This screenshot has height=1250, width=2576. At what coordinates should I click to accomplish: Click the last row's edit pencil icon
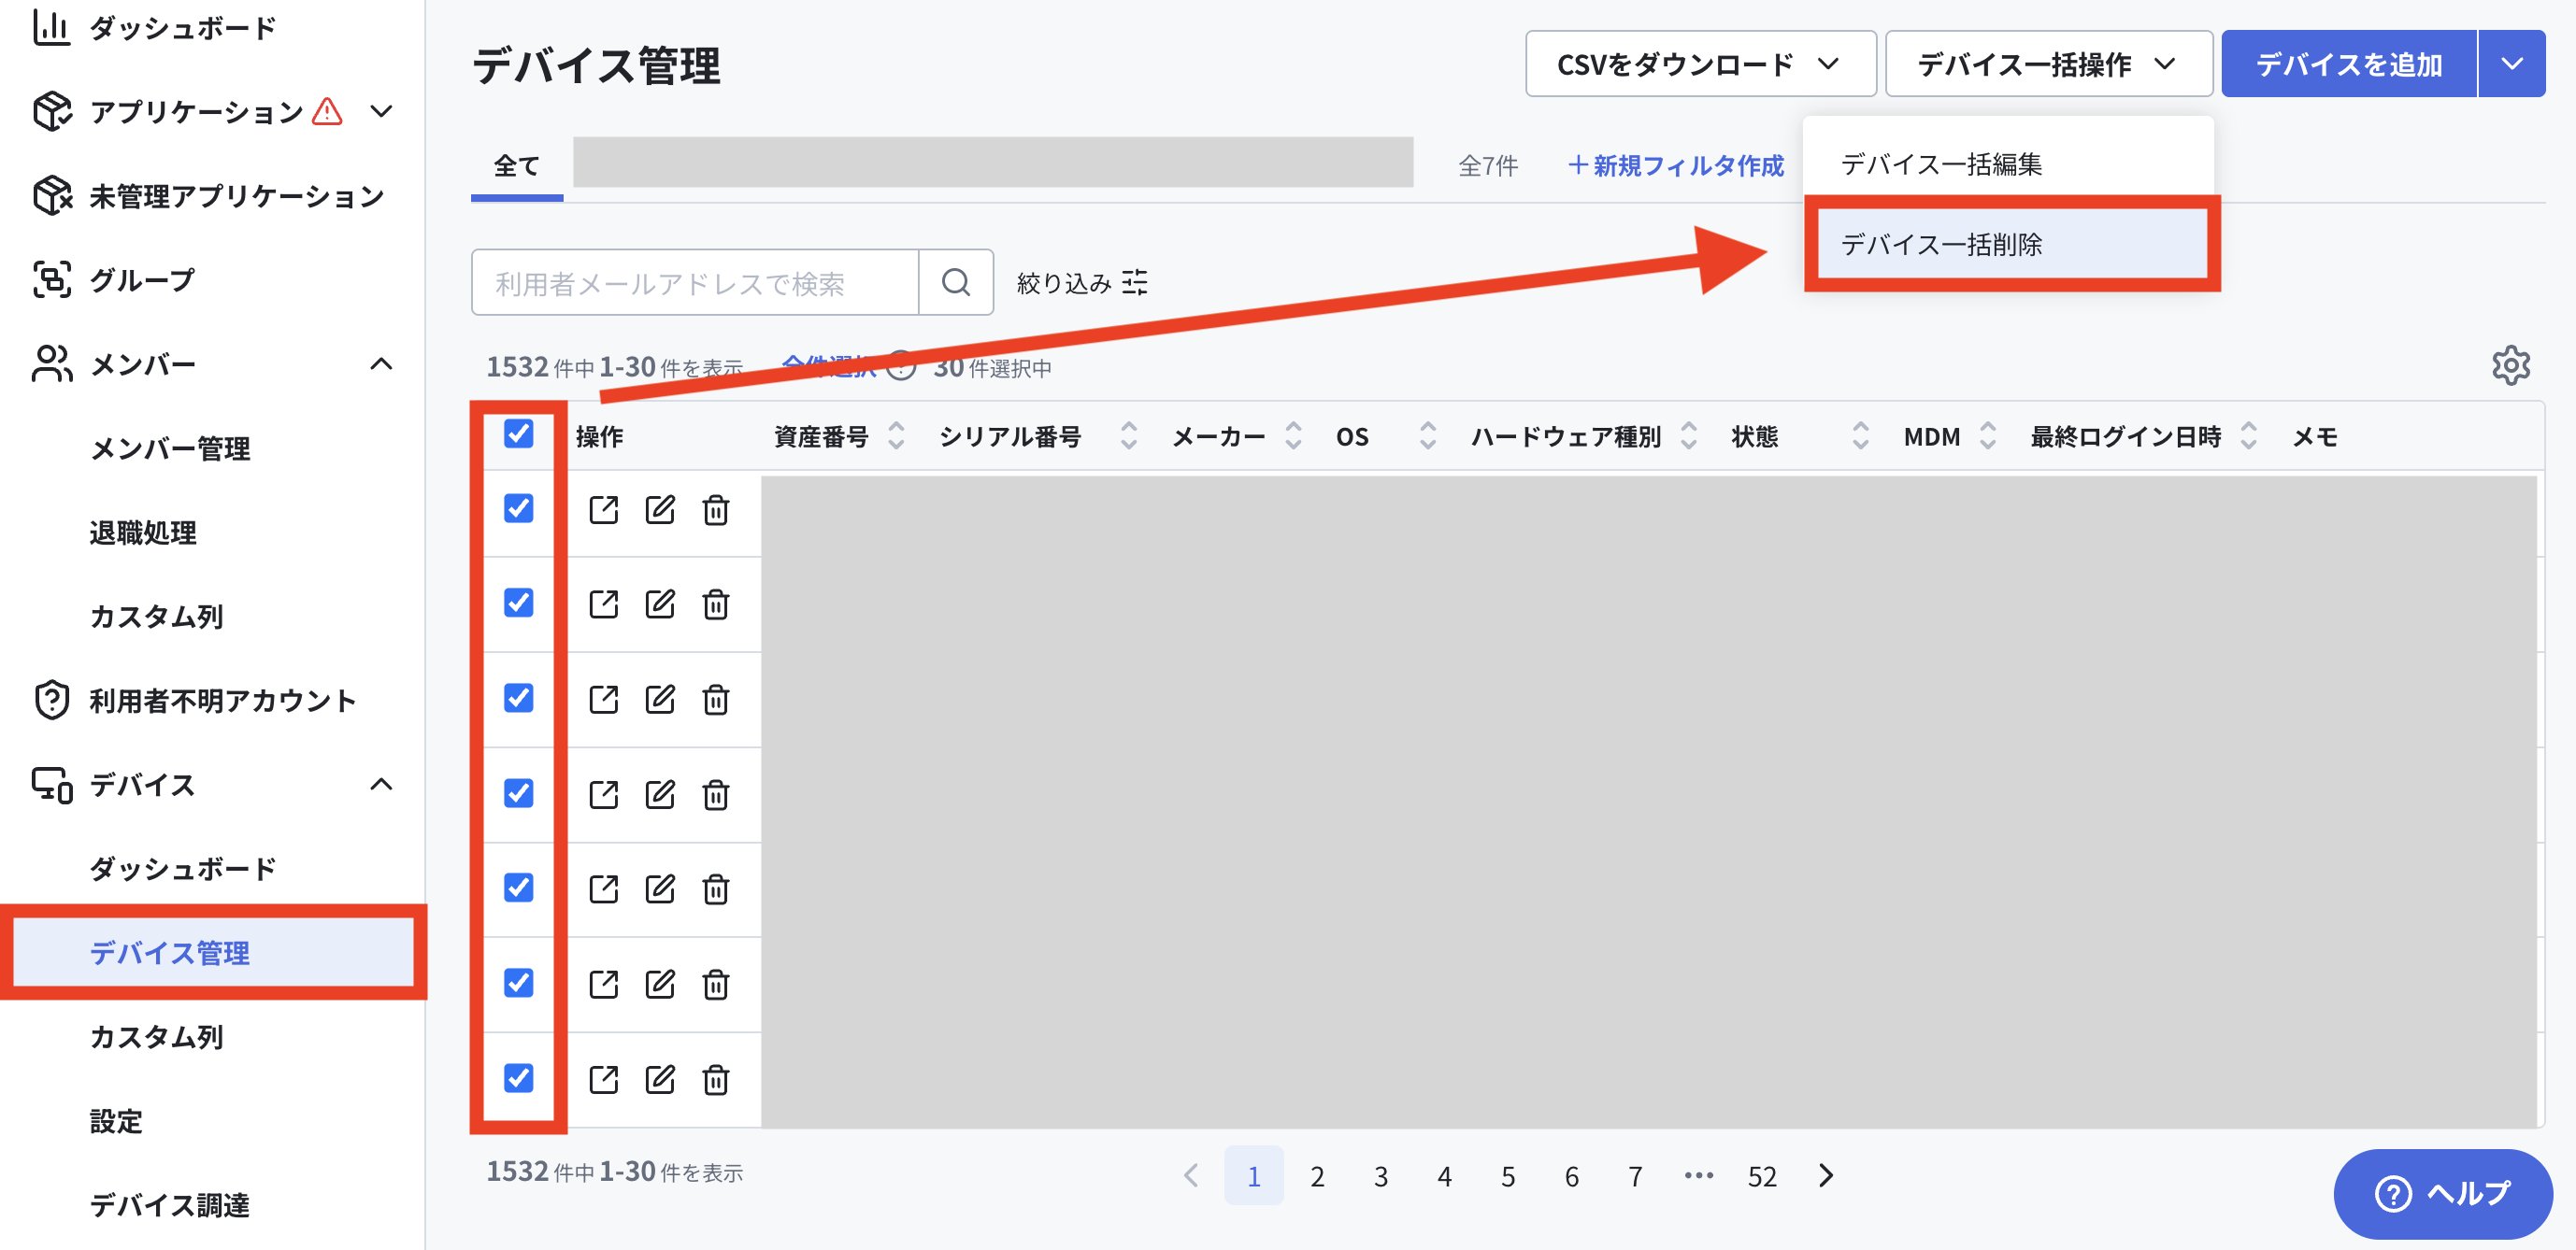660,1079
